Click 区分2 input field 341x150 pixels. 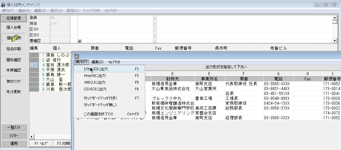click(60, 35)
